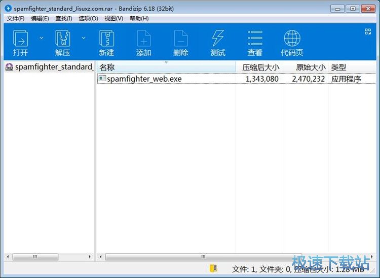The height and width of the screenshot is (278, 380).
Task: Open the 选项(O) menu
Action: click(88, 18)
